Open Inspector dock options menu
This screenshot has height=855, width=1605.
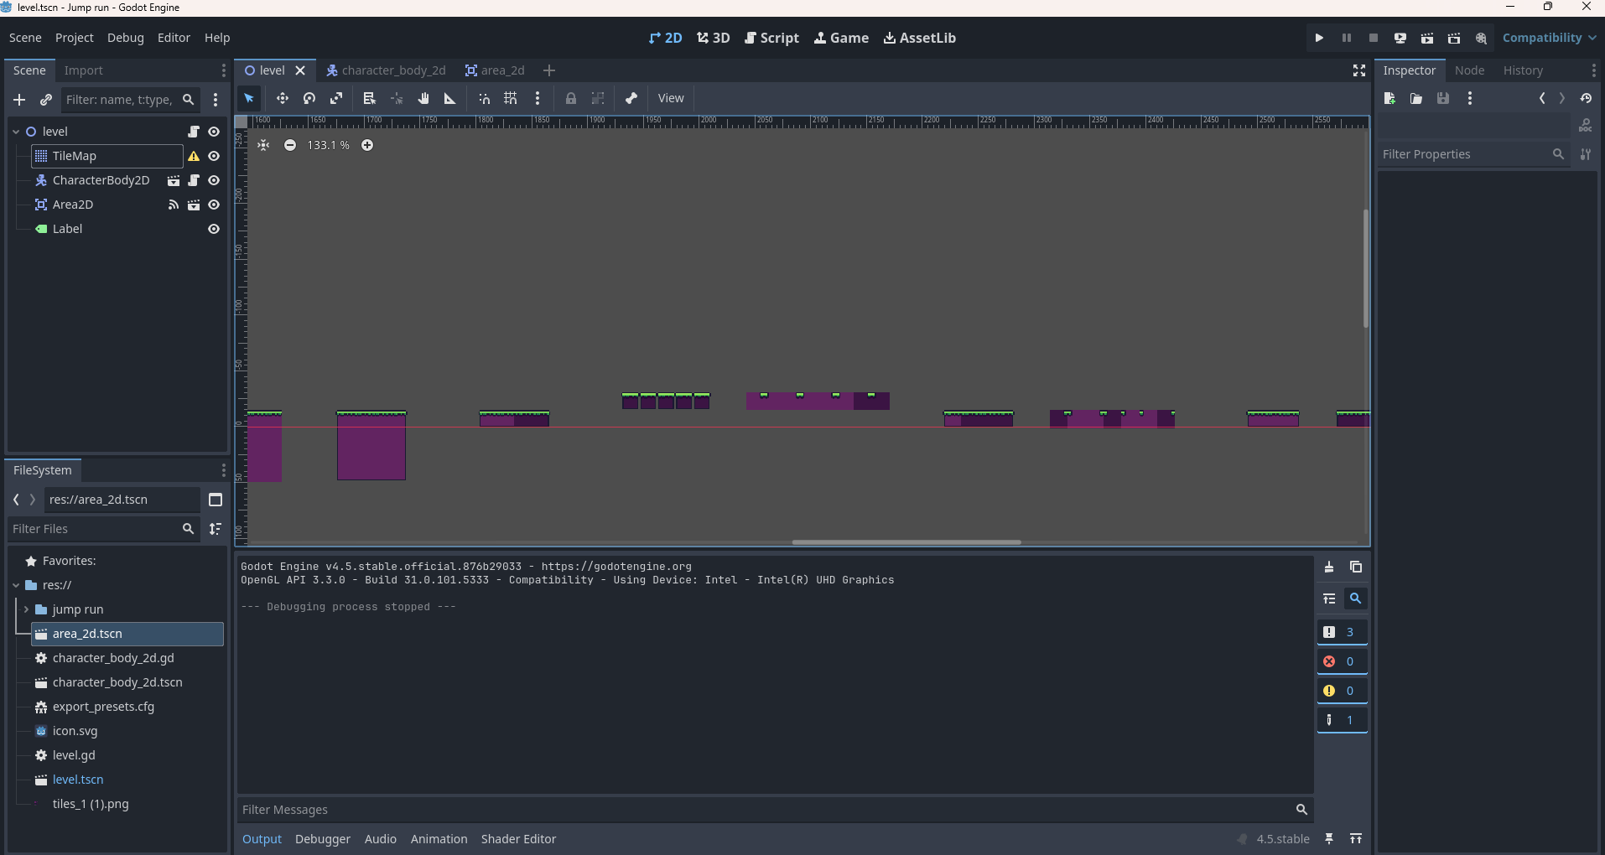click(x=1593, y=70)
